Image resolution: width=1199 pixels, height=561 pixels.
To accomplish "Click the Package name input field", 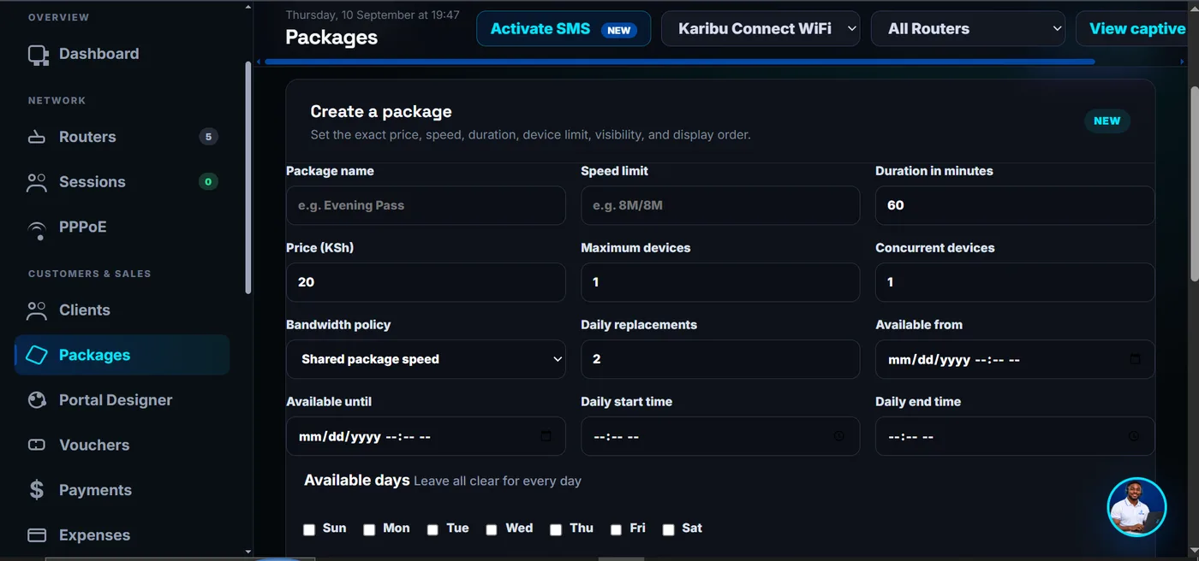I will 426,205.
